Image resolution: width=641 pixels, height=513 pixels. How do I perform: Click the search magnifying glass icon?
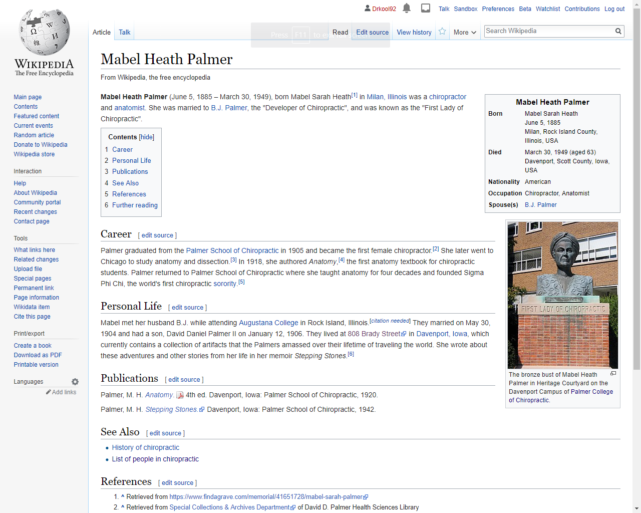(x=618, y=31)
